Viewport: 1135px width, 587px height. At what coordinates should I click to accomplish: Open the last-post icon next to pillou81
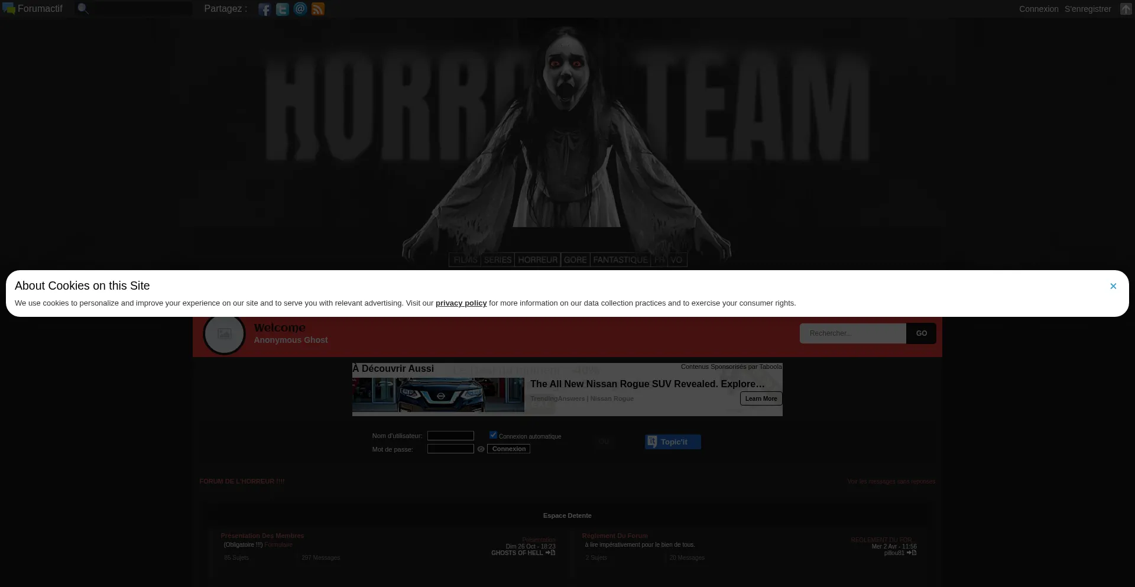pos(912,553)
